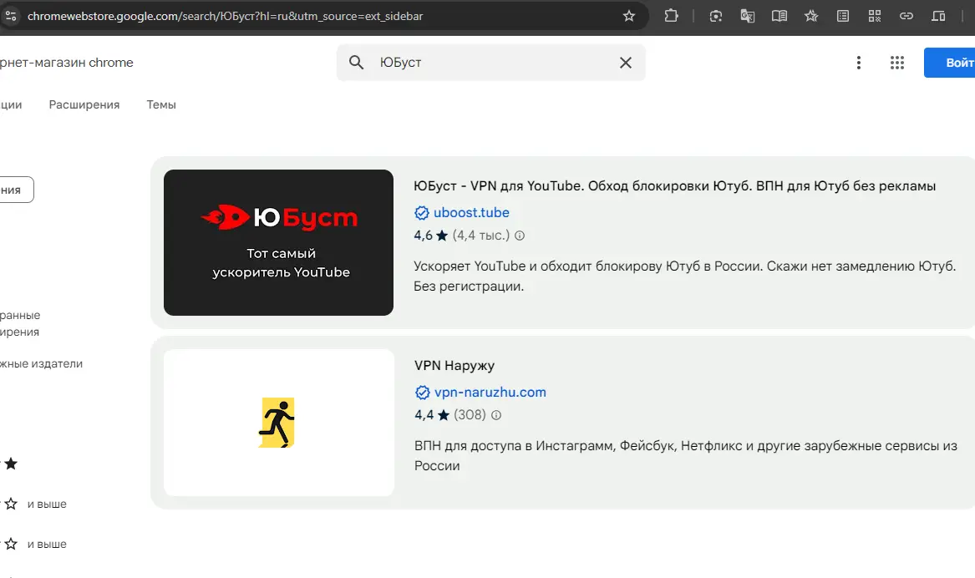975x578 pixels.
Task: Switch to the Расширения tab
Action: coord(84,104)
